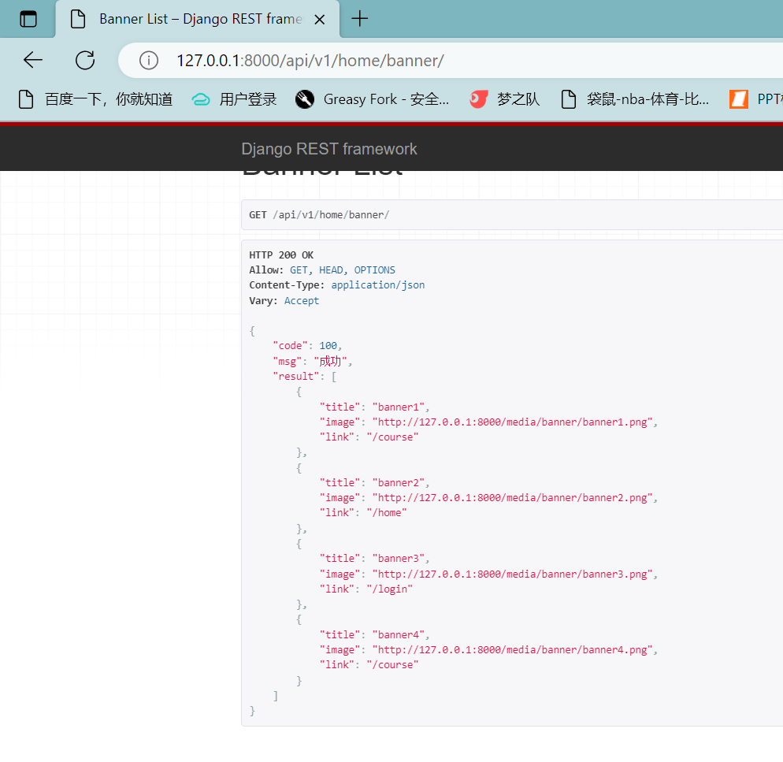
Task: Click the code value 100
Action: tap(328, 346)
